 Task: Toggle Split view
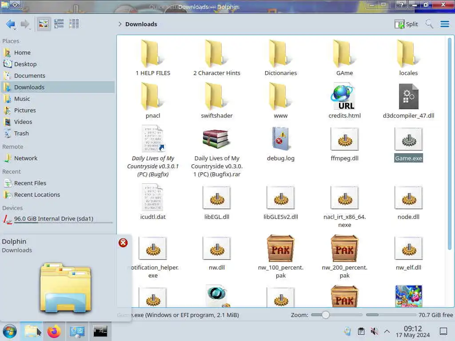pyautogui.click(x=406, y=24)
